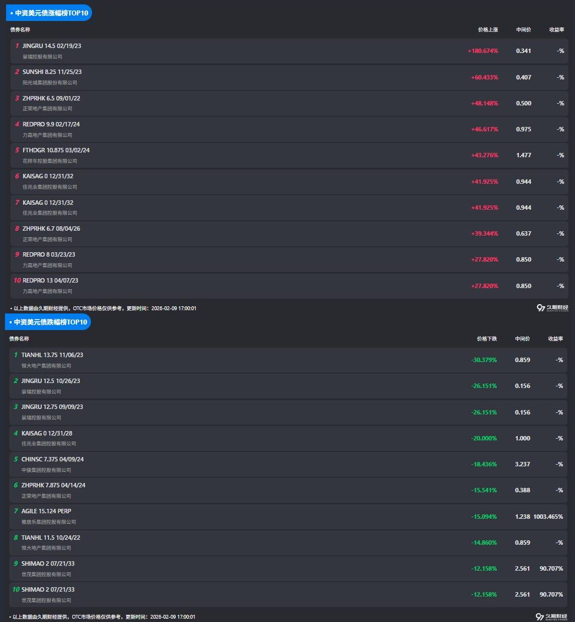Click rank number 7 beside AGILE 15.124 PERP

(x=16, y=511)
